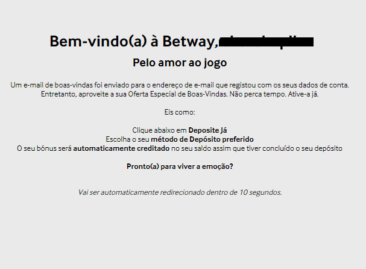The image size is (366, 269).
Task: Click the bold "Deposite Já" text
Action: [208, 130]
